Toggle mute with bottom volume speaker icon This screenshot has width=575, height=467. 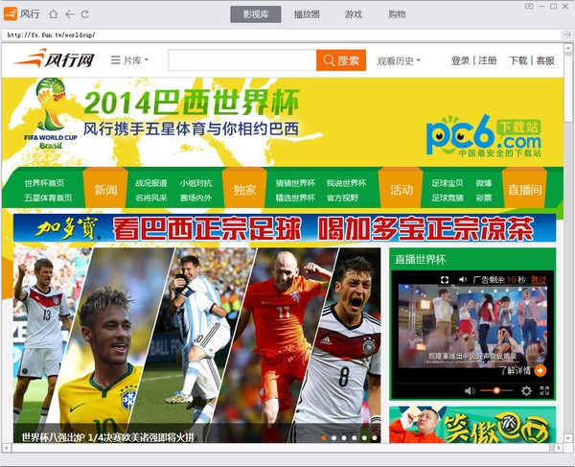click(x=470, y=390)
